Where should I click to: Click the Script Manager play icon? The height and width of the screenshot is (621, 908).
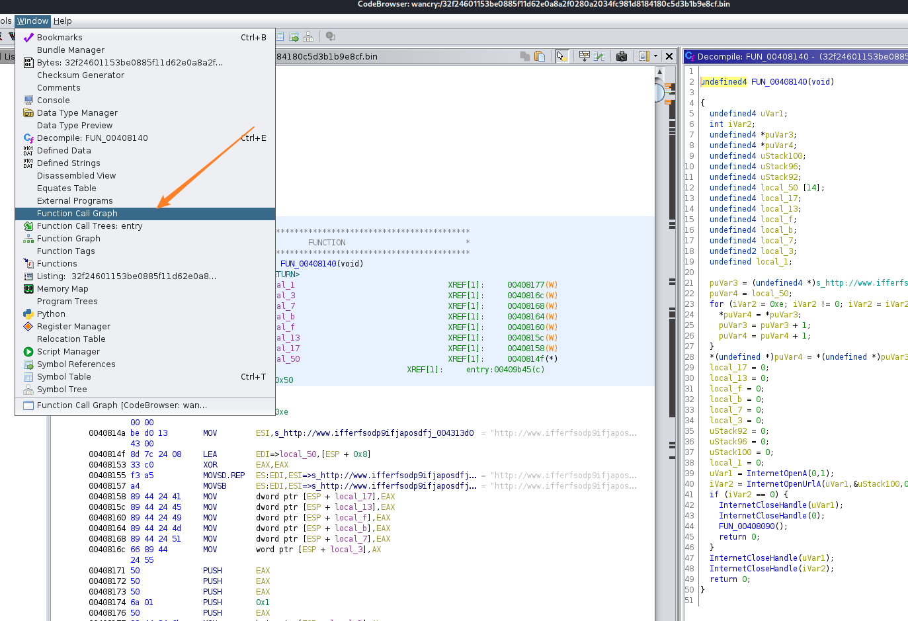(28, 352)
